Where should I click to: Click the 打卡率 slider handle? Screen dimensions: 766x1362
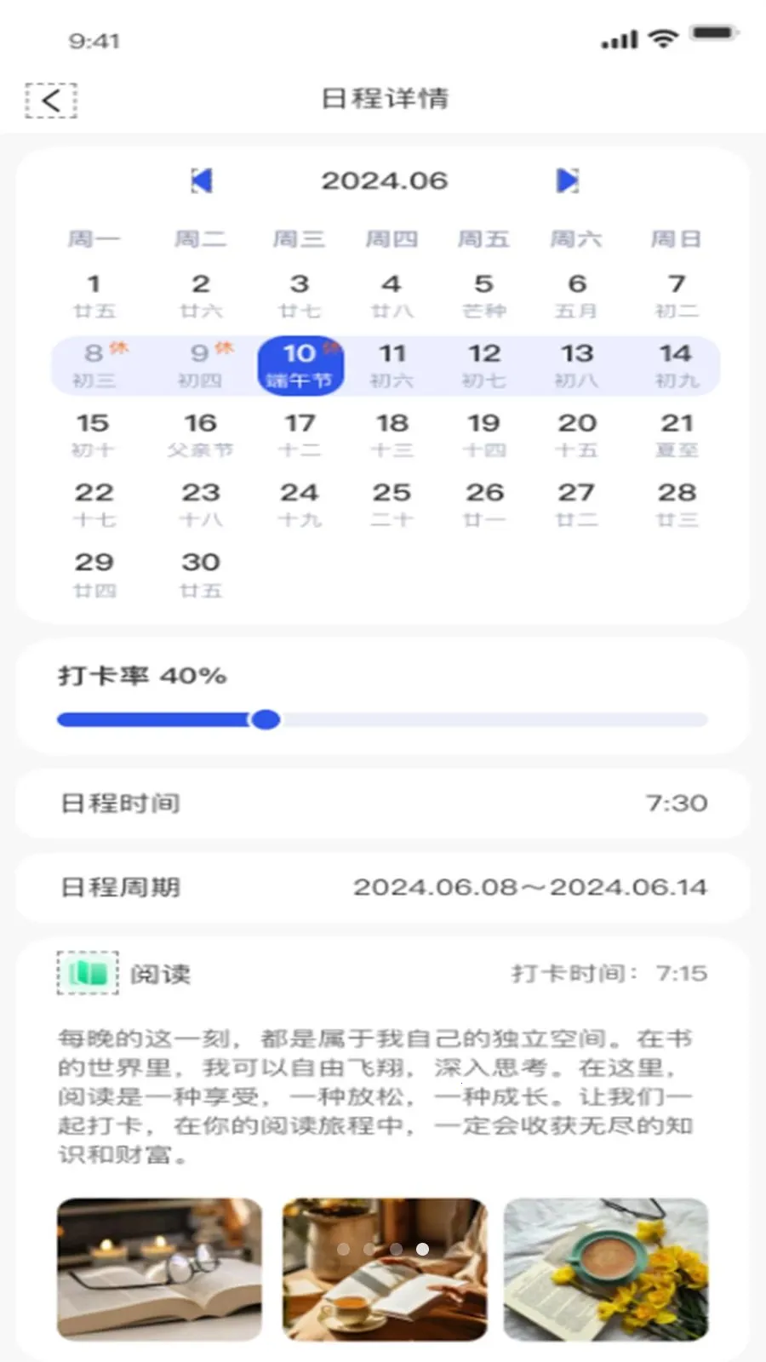(x=266, y=720)
